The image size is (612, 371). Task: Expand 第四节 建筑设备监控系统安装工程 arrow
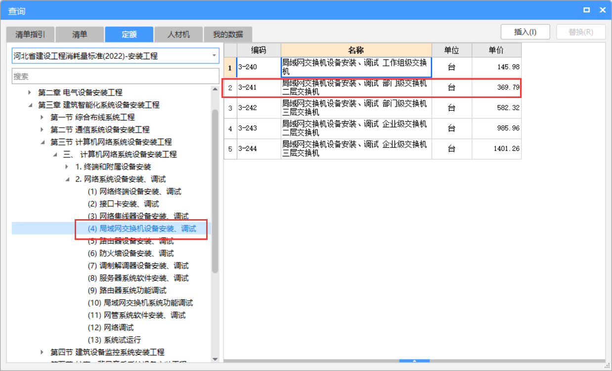42,352
